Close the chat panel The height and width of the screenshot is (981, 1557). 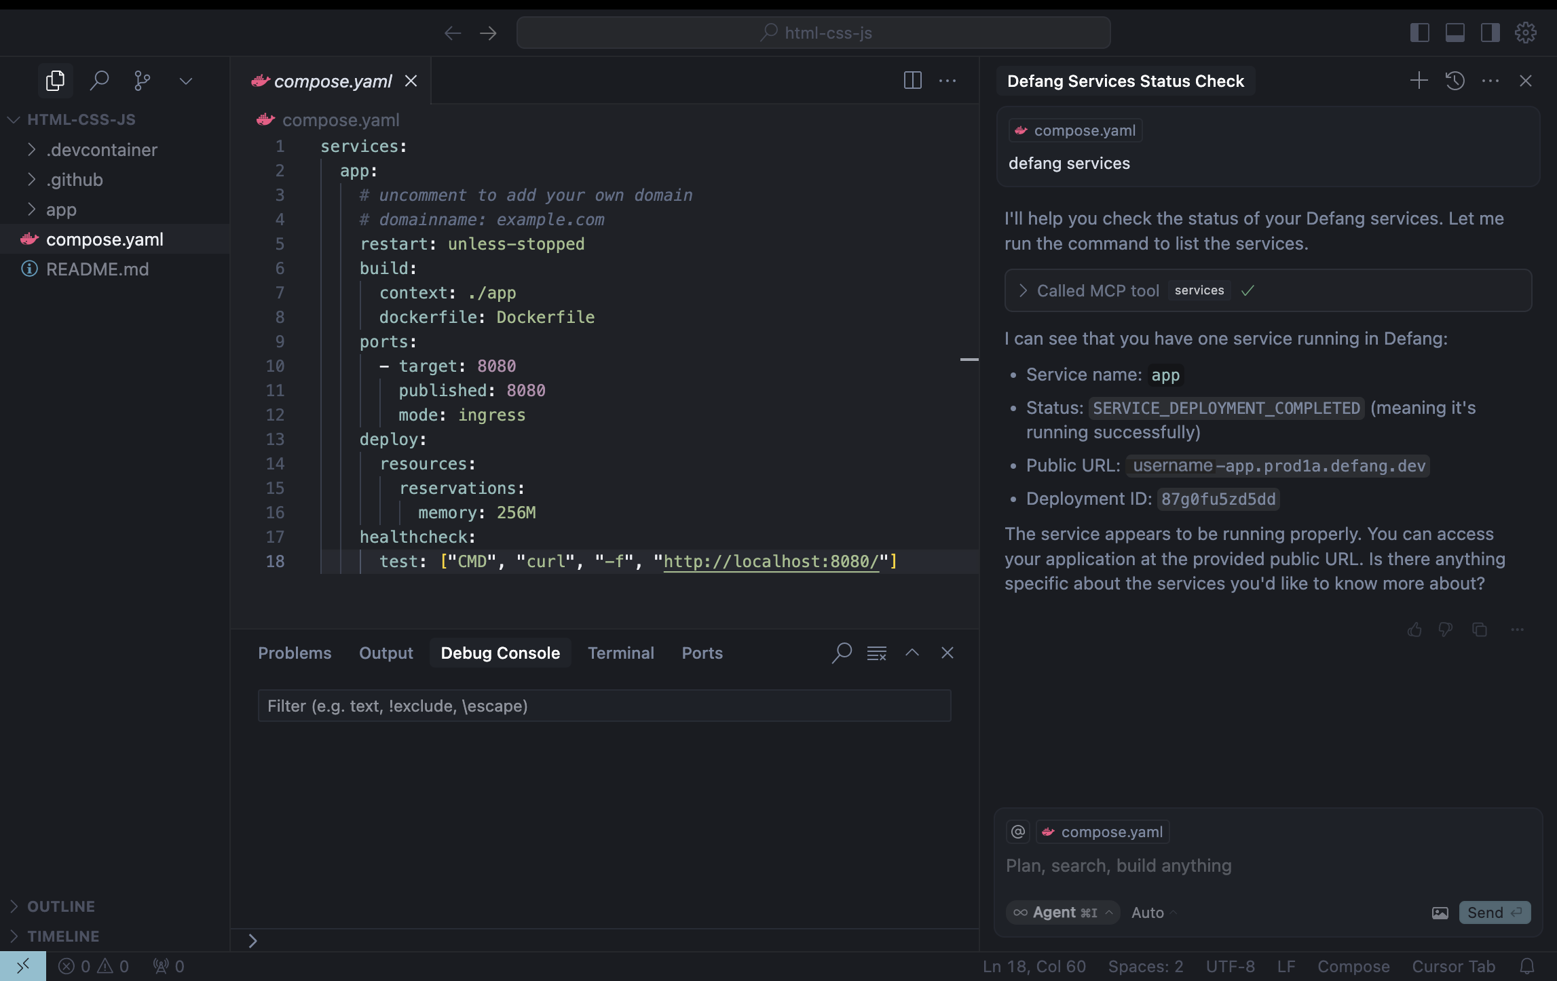(1525, 81)
